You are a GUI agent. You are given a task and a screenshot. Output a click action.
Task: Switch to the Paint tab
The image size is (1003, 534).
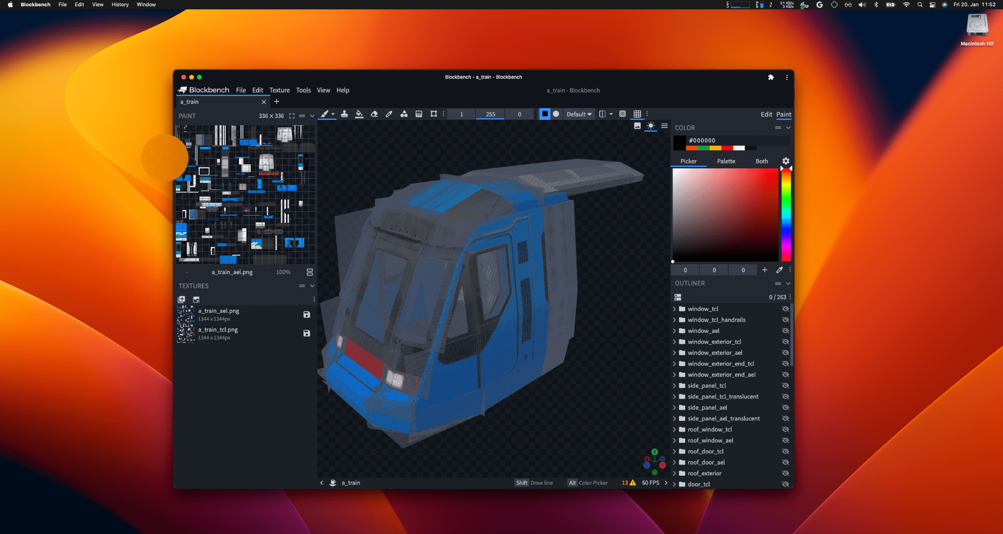pyautogui.click(x=784, y=114)
